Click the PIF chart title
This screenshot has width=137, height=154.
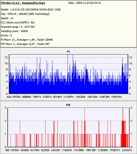(x=68, y=105)
